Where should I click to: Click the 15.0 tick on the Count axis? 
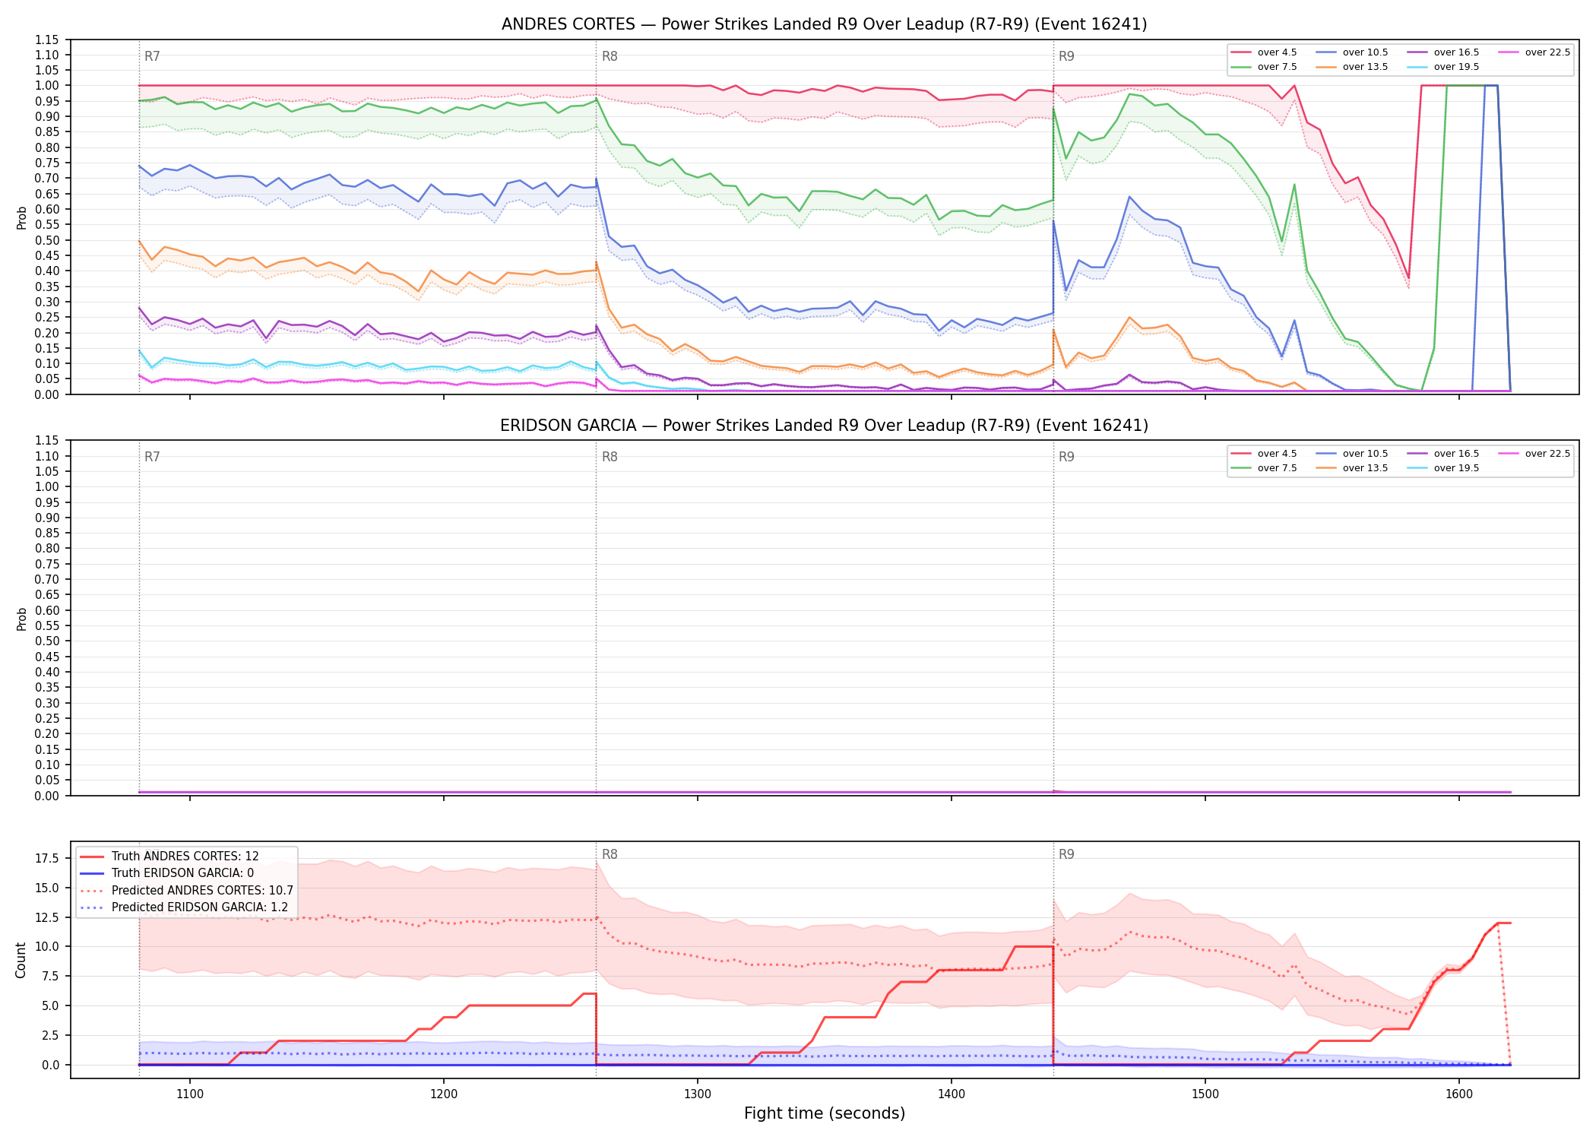click(47, 888)
